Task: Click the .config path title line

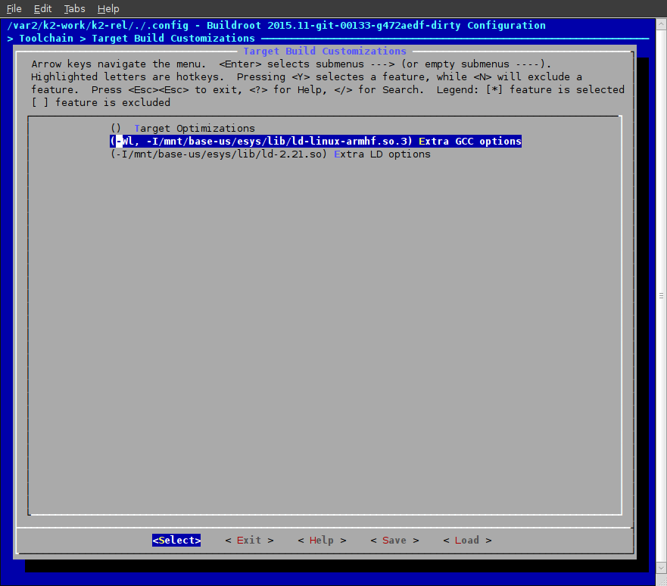Action: [x=276, y=26]
